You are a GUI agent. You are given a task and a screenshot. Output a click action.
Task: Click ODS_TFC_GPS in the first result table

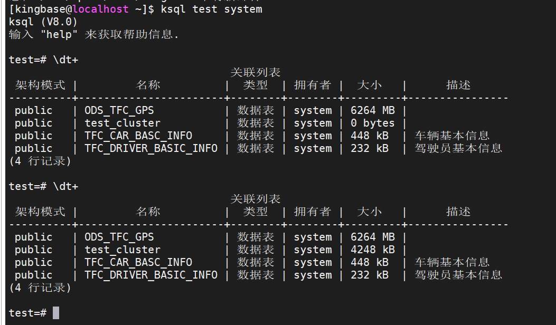(119, 110)
